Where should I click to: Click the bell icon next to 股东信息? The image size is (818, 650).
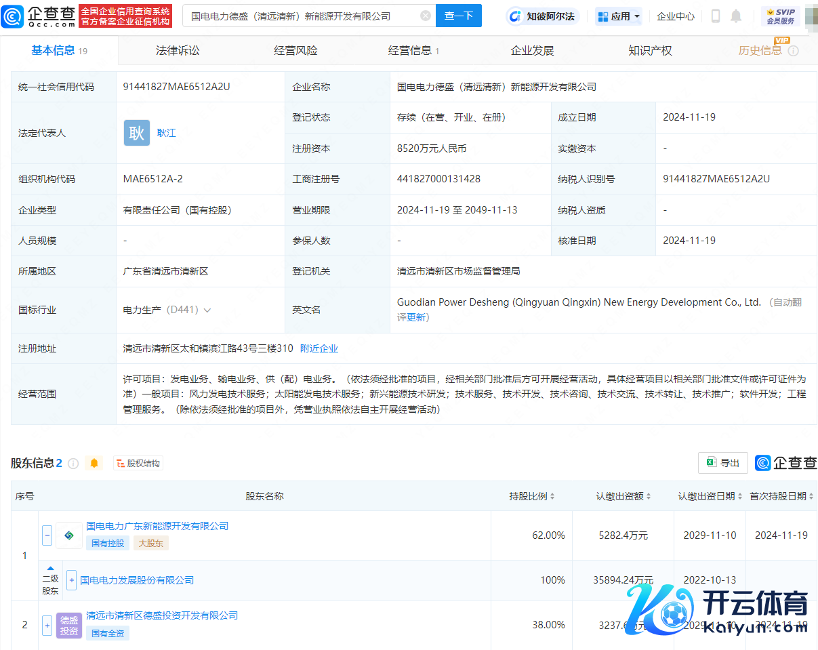(x=94, y=463)
